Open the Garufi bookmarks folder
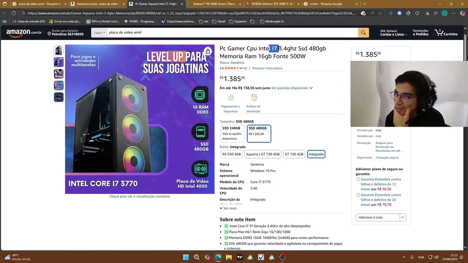 click(x=219, y=21)
